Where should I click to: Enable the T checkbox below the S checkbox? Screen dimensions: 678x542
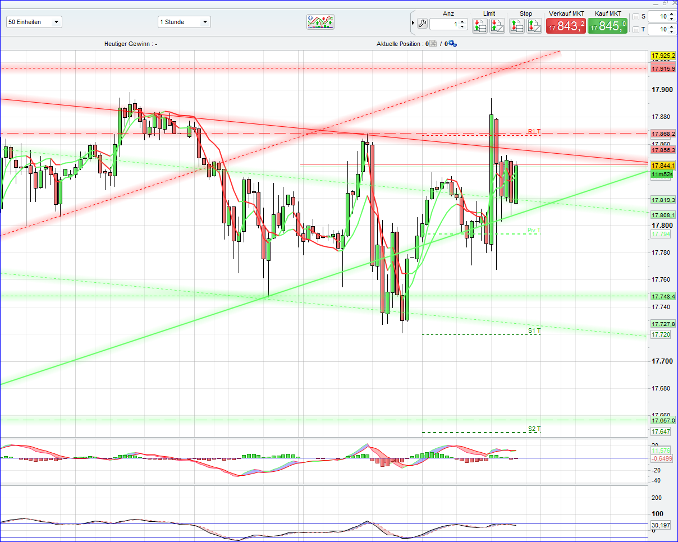coord(636,29)
